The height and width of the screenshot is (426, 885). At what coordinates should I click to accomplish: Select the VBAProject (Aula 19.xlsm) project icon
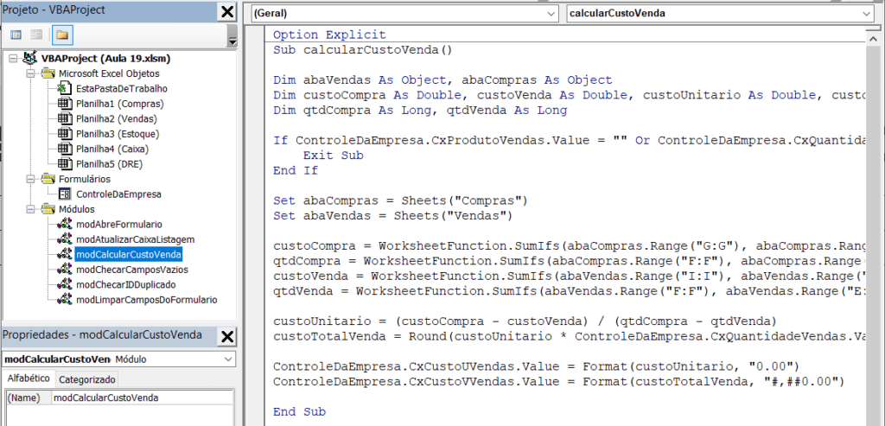point(29,58)
